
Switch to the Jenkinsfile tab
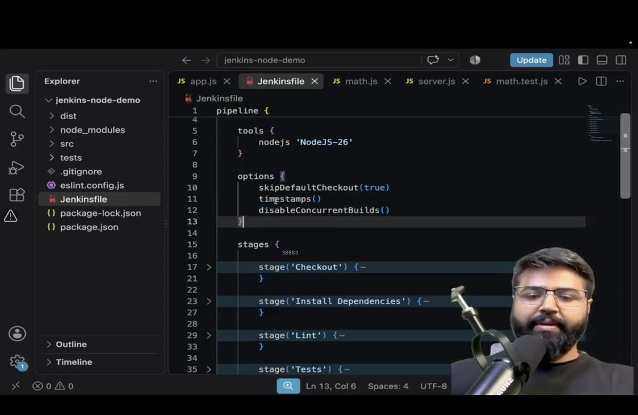pos(281,81)
